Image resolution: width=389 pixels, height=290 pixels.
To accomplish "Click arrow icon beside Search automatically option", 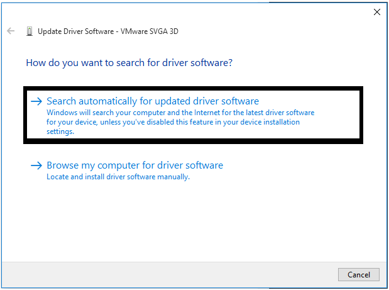I will tap(36, 101).
